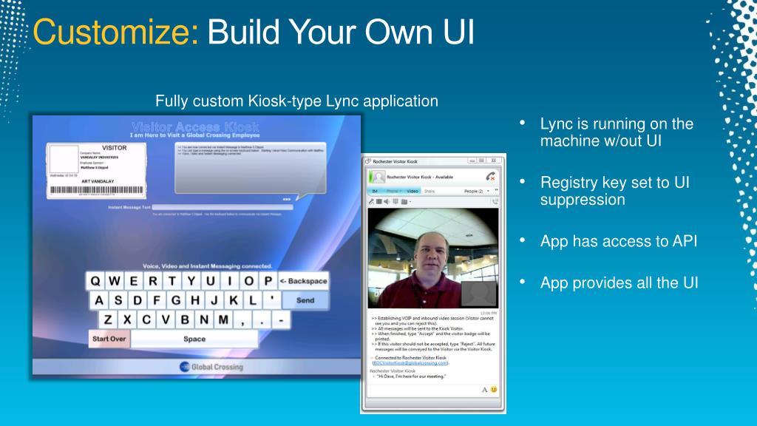
Task: Click the self-preview video thumbnail
Action: pos(479,293)
